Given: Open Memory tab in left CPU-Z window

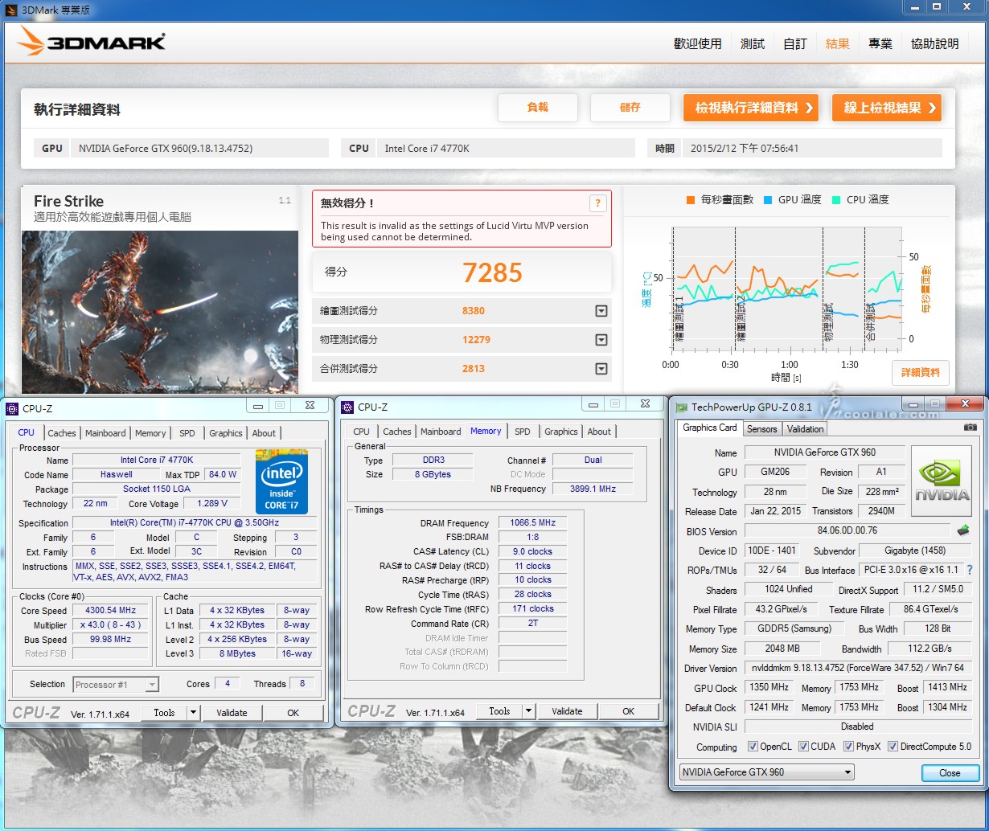Looking at the screenshot, I should click(x=150, y=433).
